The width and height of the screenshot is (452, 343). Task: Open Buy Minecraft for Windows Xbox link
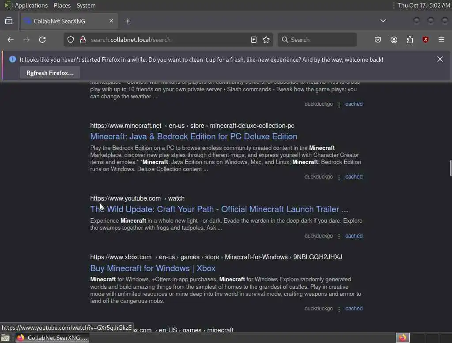point(153,268)
